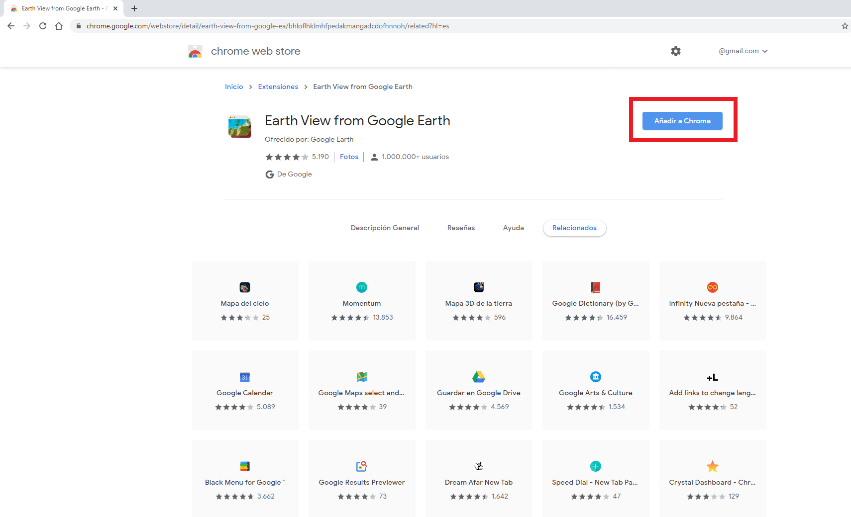Screen dimensions: 851x517
Task: Open the Guardar en Google Drive title
Action: click(479, 393)
